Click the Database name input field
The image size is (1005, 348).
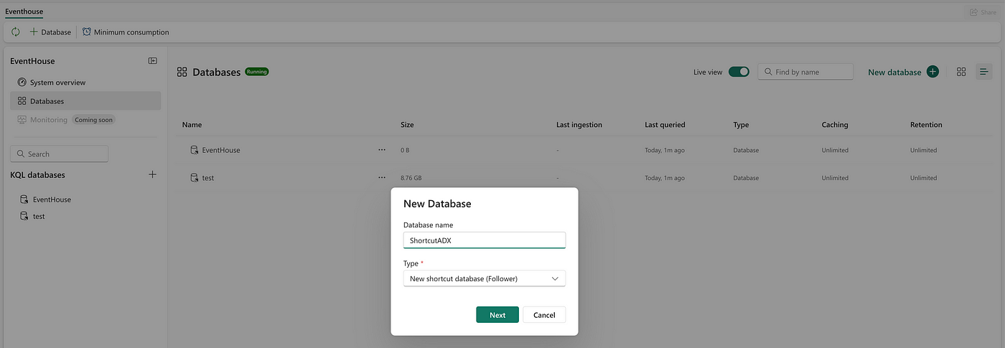(x=485, y=240)
